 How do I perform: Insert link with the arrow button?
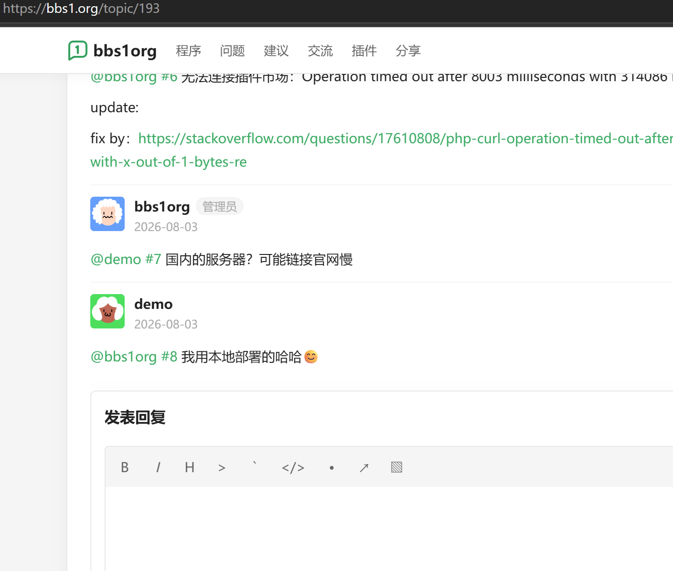(x=364, y=467)
